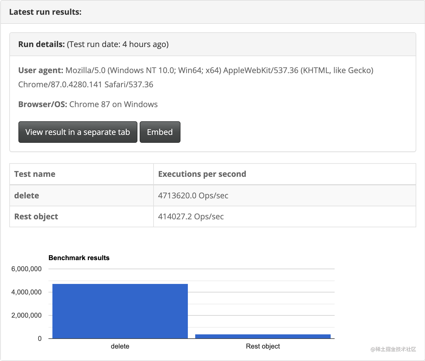
Task: Click the '4,000,000' axis label
Action: tap(26, 292)
